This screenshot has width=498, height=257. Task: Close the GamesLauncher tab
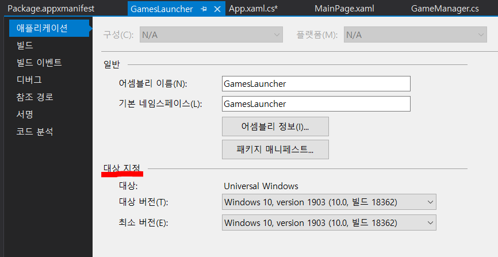[x=217, y=9]
